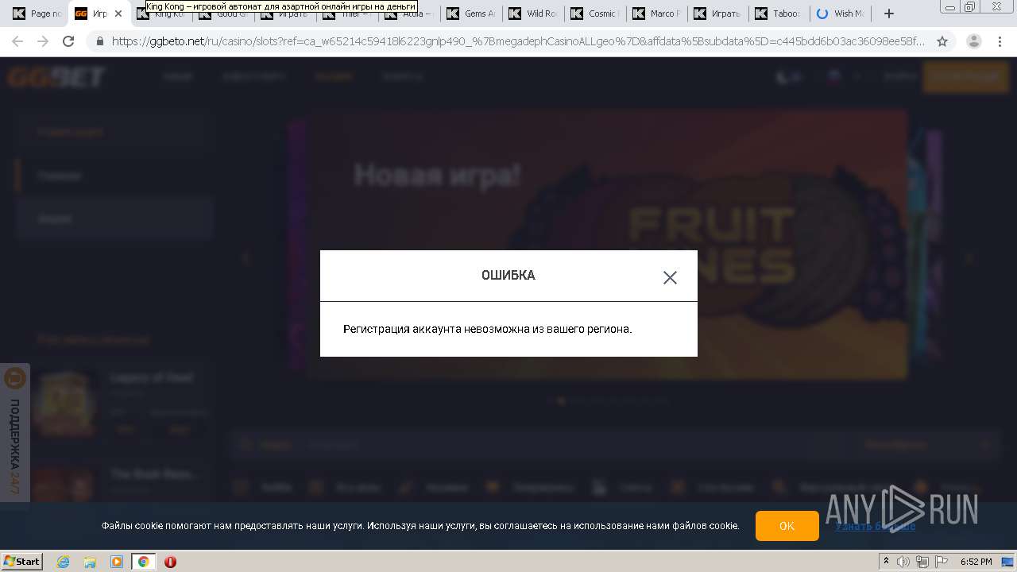
Task: Open the volume speaker tray icon
Action: coord(903,562)
